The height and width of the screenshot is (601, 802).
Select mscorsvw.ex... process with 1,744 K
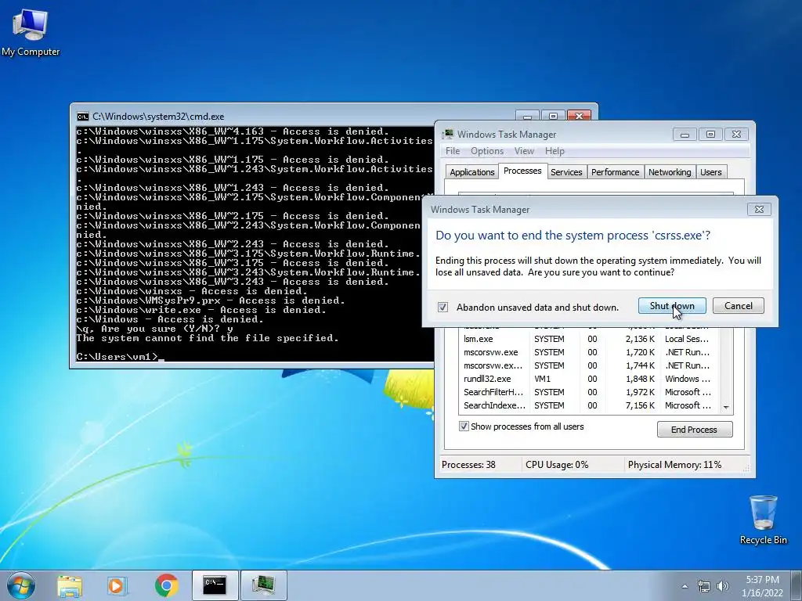click(591, 365)
